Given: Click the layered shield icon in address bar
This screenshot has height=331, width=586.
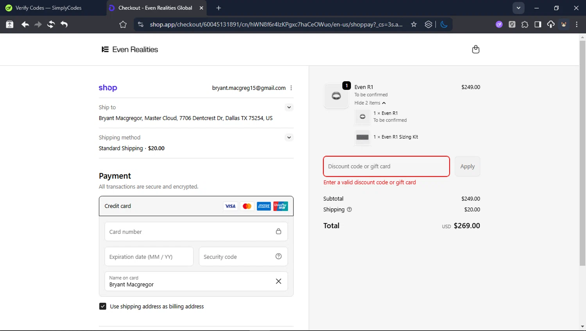Looking at the screenshot, I should pos(429,24).
